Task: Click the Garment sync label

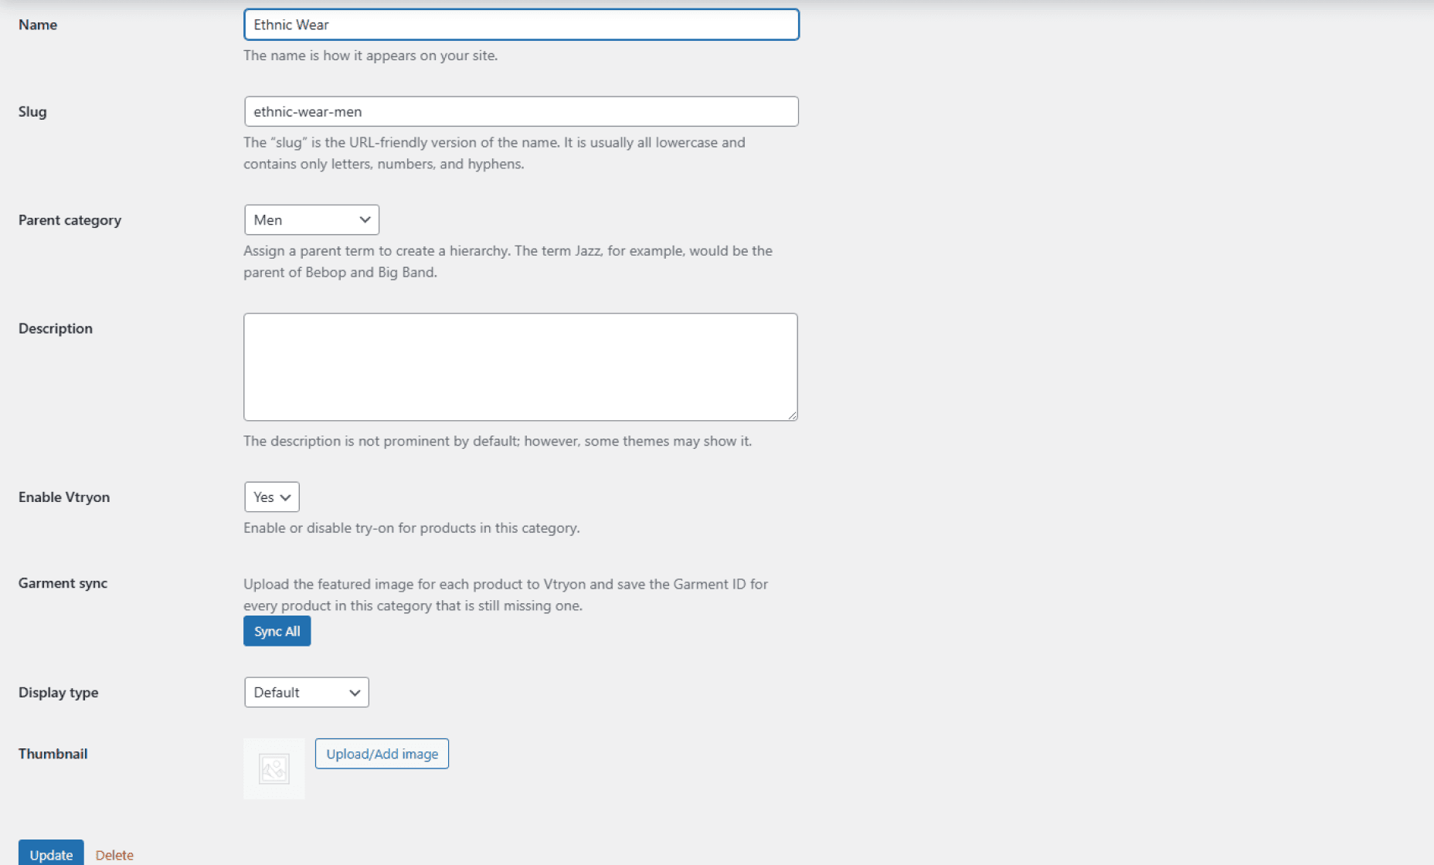Action: coord(63,583)
